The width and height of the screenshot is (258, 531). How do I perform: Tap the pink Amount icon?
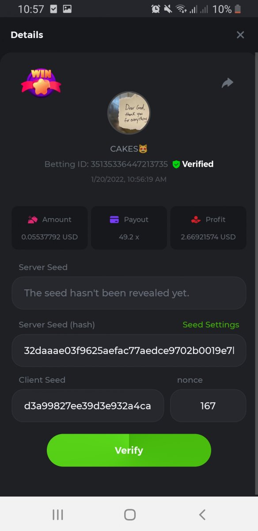click(32, 219)
